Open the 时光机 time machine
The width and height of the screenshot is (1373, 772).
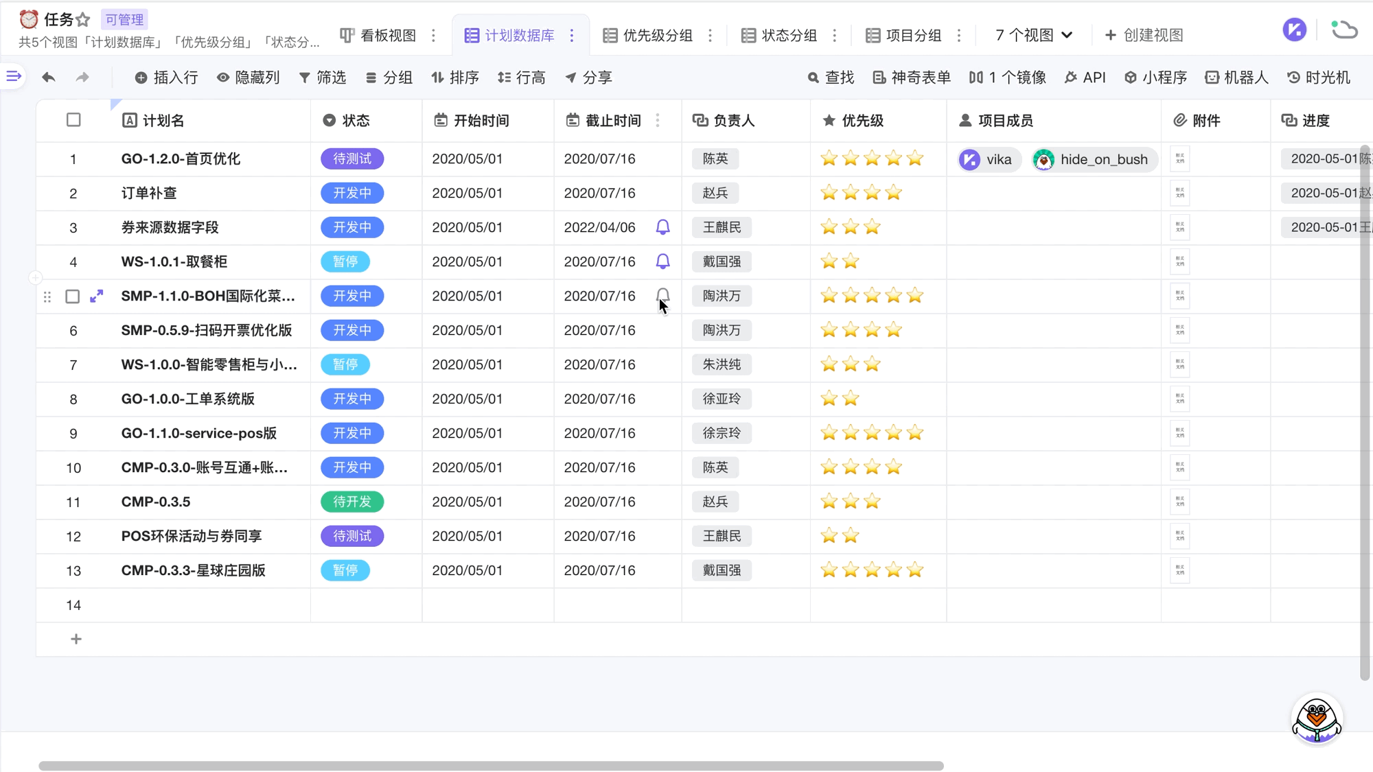click(x=1318, y=78)
